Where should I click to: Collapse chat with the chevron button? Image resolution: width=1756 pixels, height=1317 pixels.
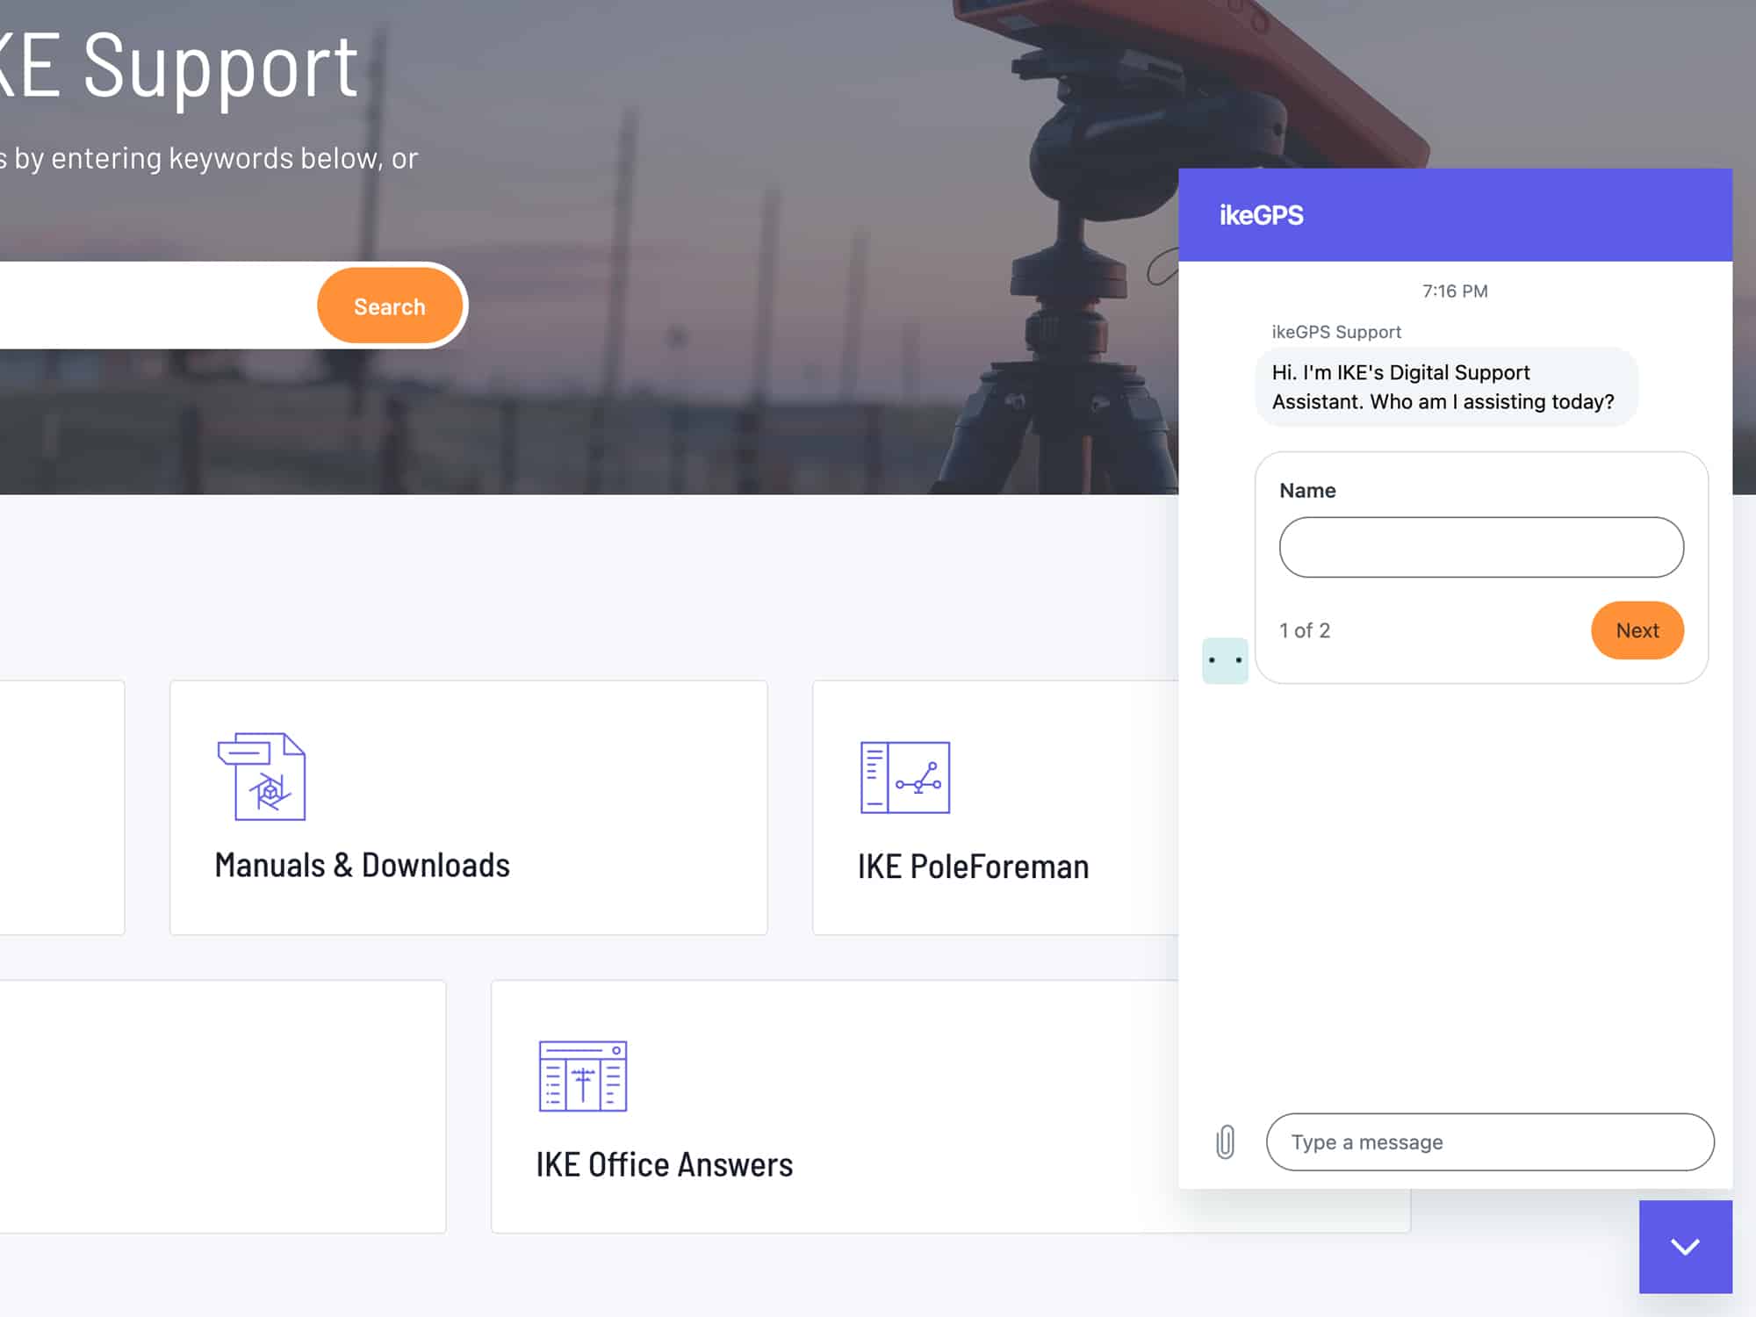[x=1685, y=1246]
